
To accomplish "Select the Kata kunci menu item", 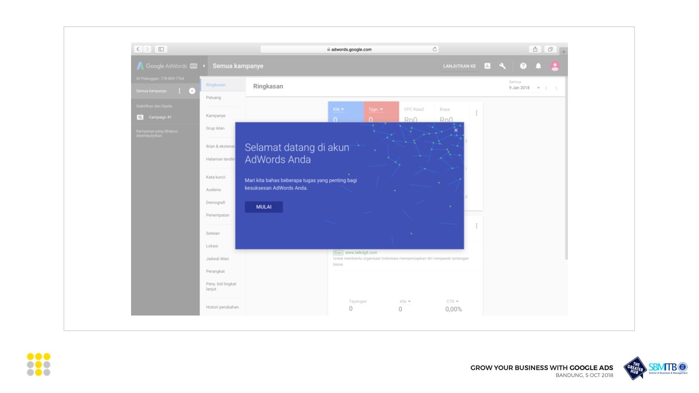I will pyautogui.click(x=216, y=177).
